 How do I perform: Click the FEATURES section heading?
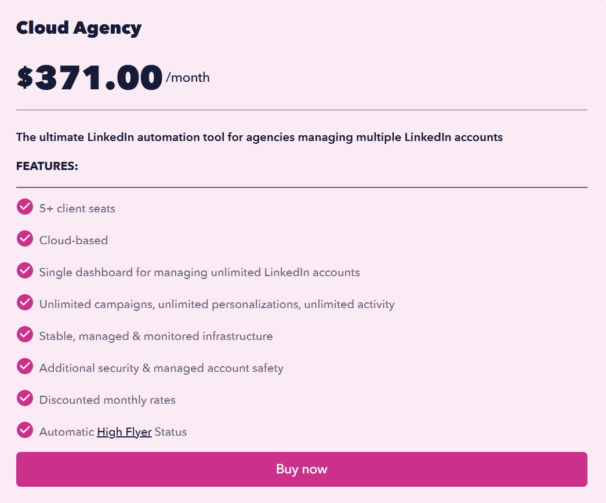click(47, 166)
